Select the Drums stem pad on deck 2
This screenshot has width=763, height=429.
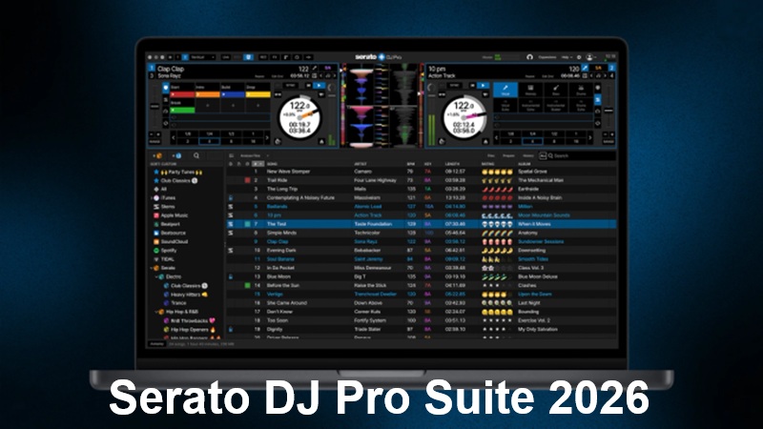coord(581,90)
